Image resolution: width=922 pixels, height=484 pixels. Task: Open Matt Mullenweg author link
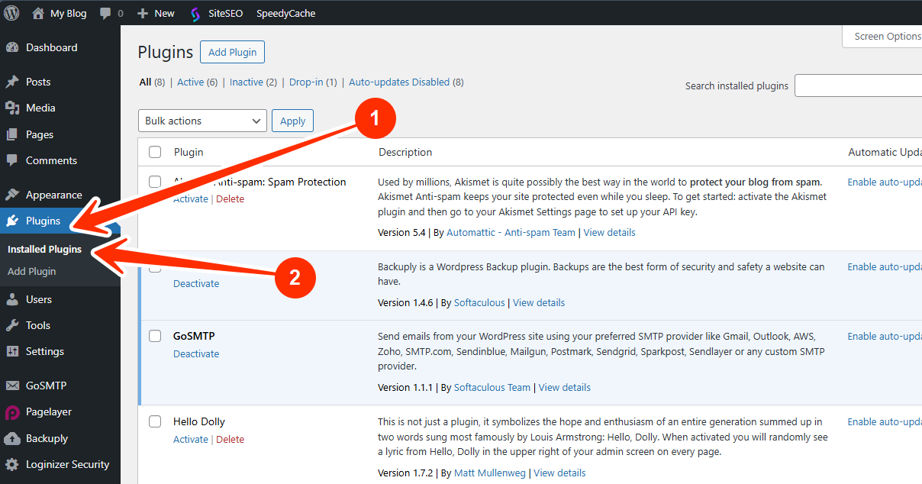(x=490, y=473)
